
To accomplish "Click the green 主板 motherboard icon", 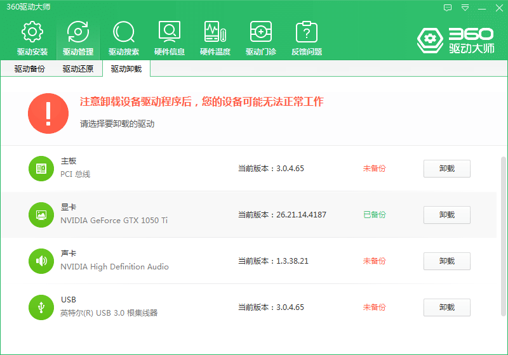I will 41,168.
